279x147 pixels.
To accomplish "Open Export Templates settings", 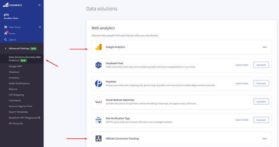I will [x=18, y=112].
